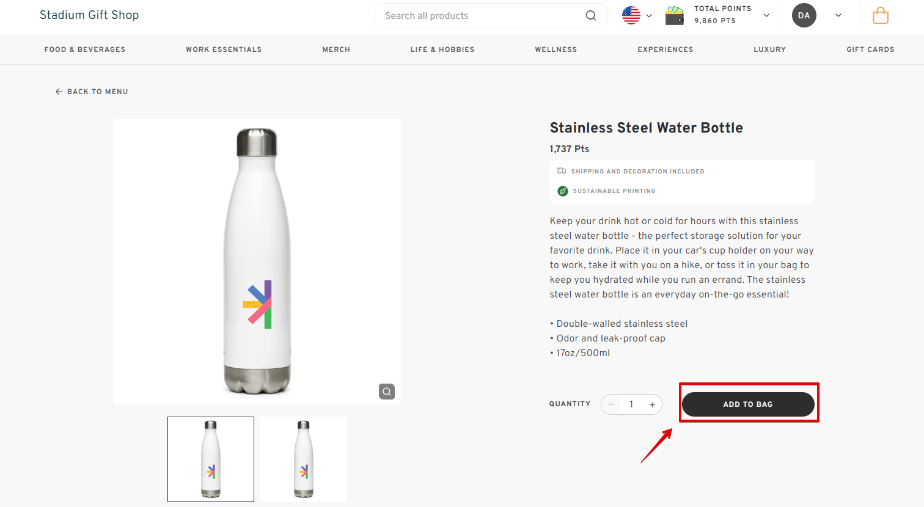
Task: Click the Add to Bag button
Action: click(x=747, y=404)
